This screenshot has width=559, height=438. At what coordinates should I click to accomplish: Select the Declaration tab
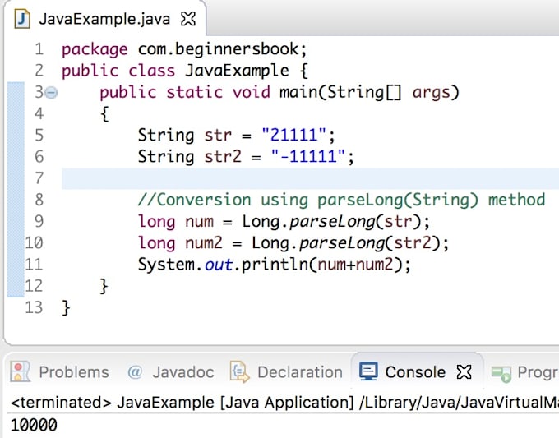point(299,372)
